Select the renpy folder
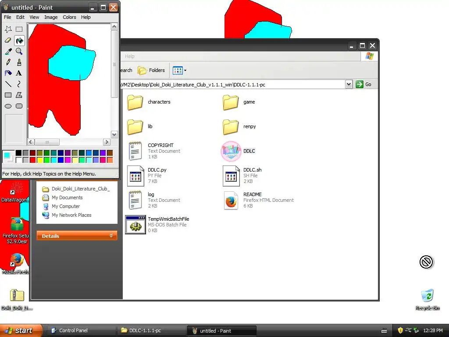The height and width of the screenshot is (337, 449). 239,127
